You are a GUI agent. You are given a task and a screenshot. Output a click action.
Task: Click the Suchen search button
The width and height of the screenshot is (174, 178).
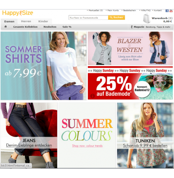[x=116, y=17]
